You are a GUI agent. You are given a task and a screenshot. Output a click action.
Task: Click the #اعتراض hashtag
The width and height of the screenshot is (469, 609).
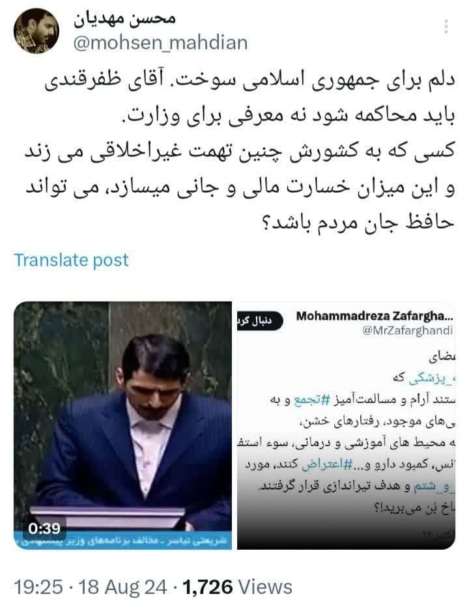point(327,464)
